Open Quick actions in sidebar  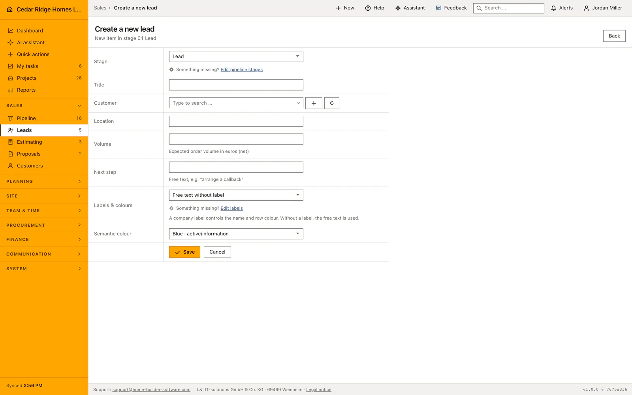44,54
